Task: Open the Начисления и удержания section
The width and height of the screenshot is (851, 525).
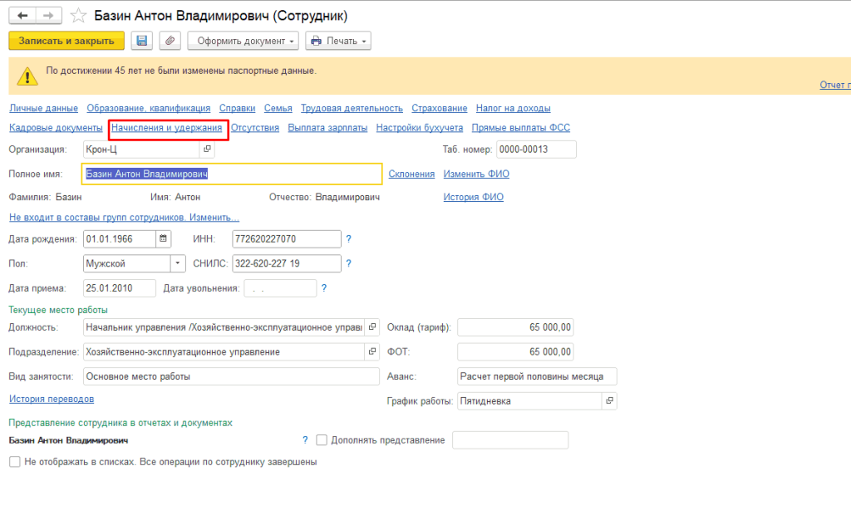Action: tap(167, 128)
